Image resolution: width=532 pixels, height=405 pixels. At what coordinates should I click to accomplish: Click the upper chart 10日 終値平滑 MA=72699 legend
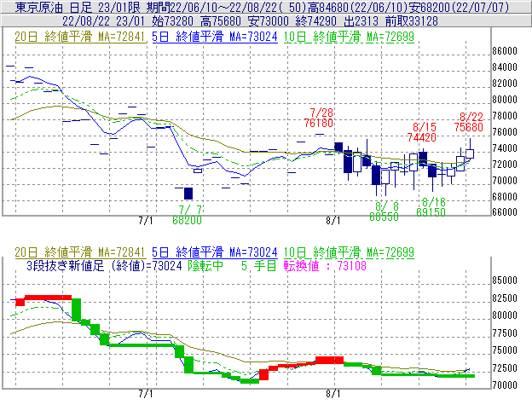coord(349,37)
